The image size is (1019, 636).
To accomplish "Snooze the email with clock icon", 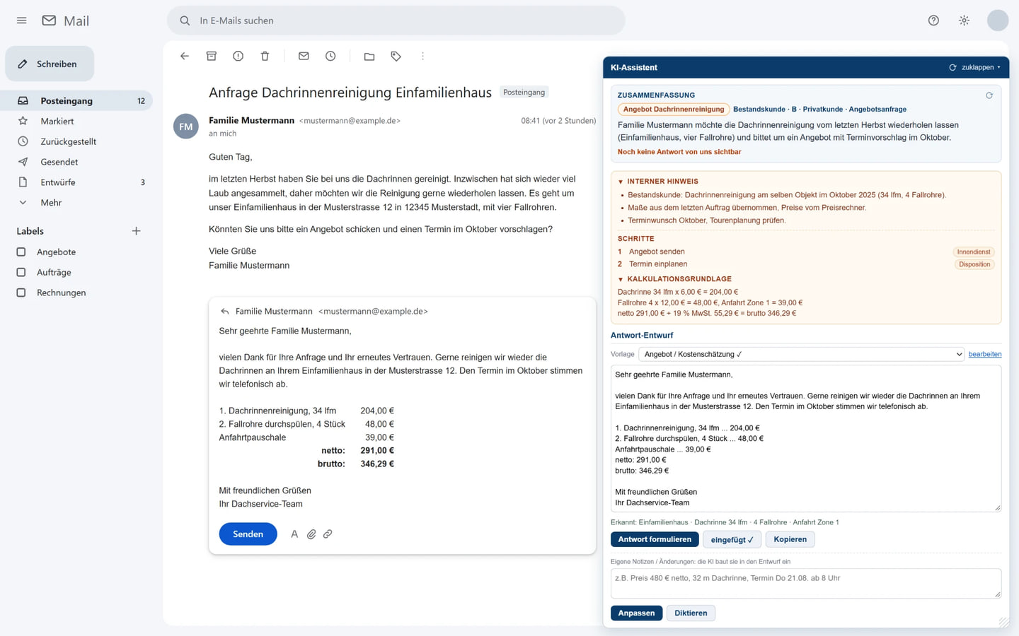I will [330, 56].
